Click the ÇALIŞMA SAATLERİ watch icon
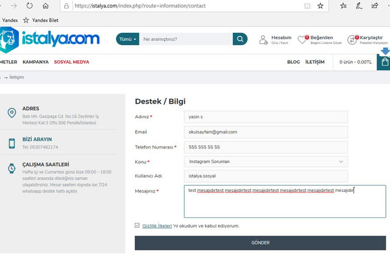 tap(12, 168)
